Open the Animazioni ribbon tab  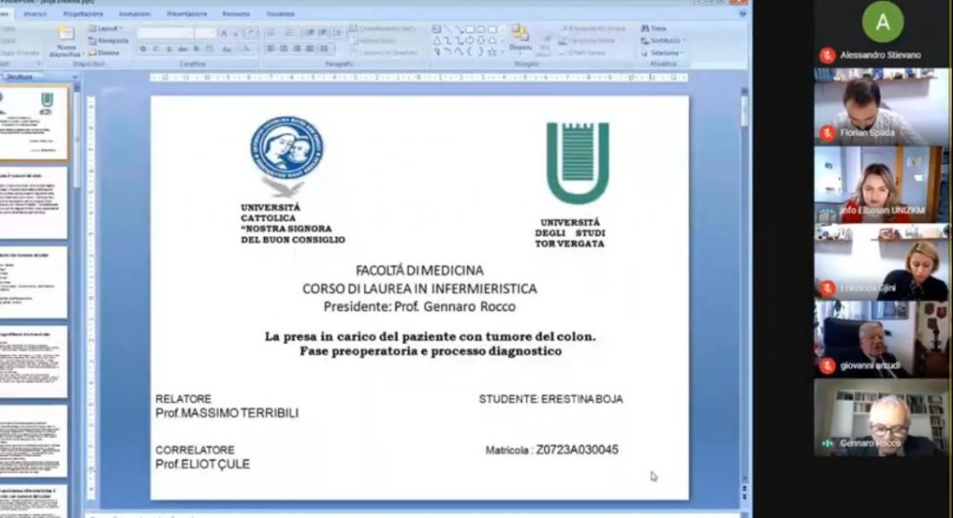[x=134, y=13]
